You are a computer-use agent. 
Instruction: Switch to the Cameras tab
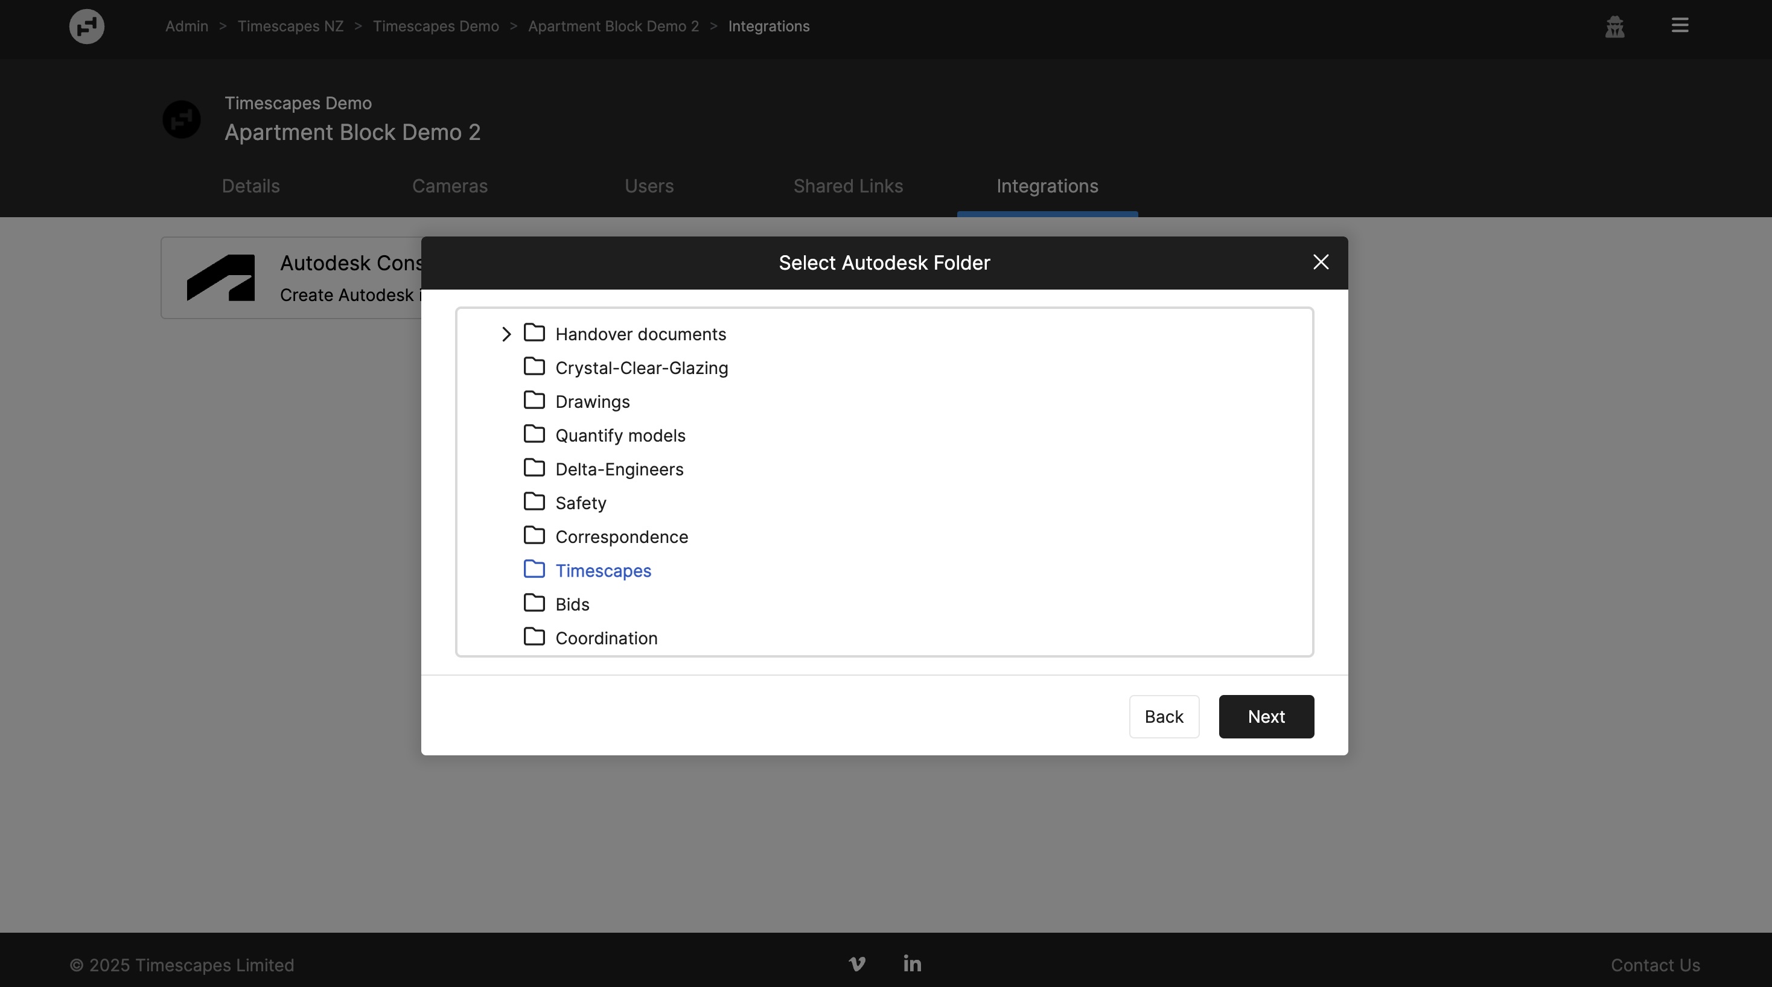pos(449,186)
